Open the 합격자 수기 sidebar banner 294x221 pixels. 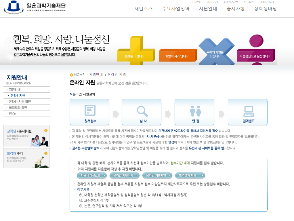pyautogui.click(x=26, y=158)
